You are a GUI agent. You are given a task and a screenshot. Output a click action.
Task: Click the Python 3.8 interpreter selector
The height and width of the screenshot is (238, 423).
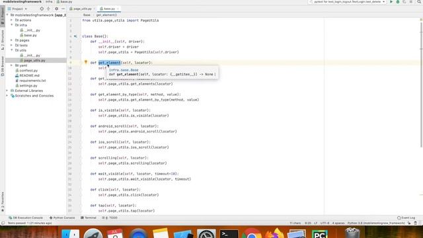pyautogui.click(x=376, y=223)
